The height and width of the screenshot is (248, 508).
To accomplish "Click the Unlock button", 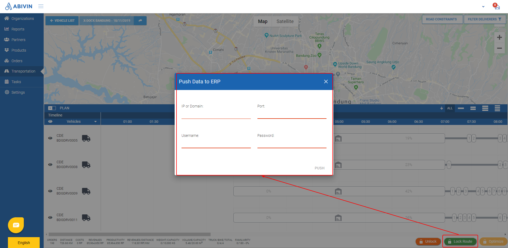I will coord(428,241).
